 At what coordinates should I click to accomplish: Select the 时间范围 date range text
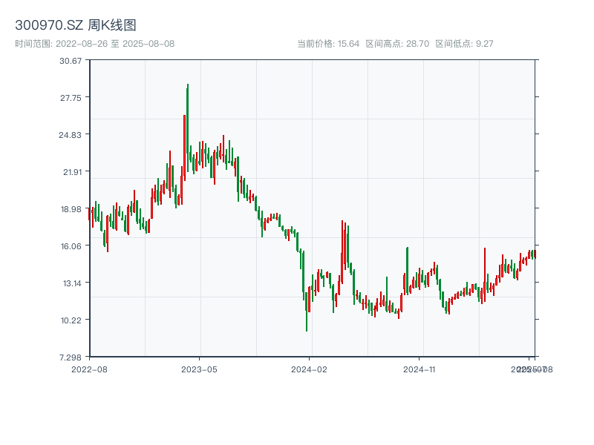point(94,44)
